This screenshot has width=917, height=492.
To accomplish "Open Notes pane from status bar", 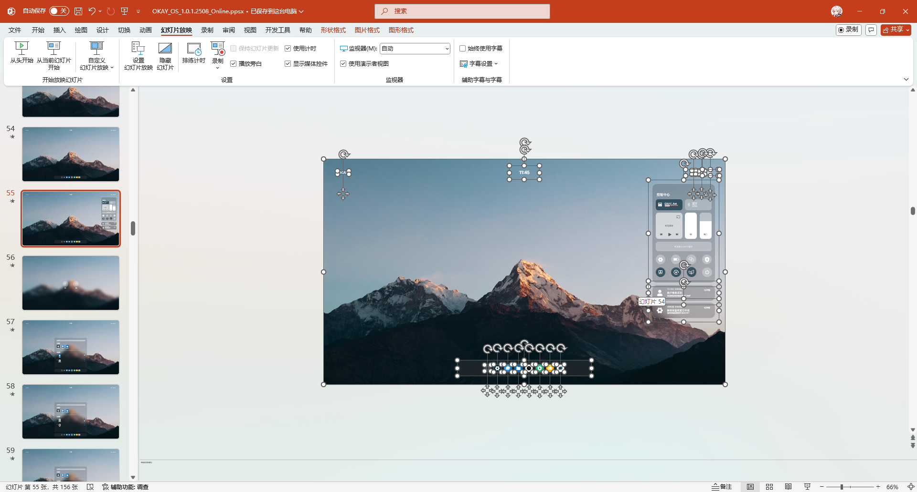I will [x=722, y=487].
